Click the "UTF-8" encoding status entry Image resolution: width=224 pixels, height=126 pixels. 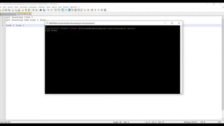click(203, 122)
